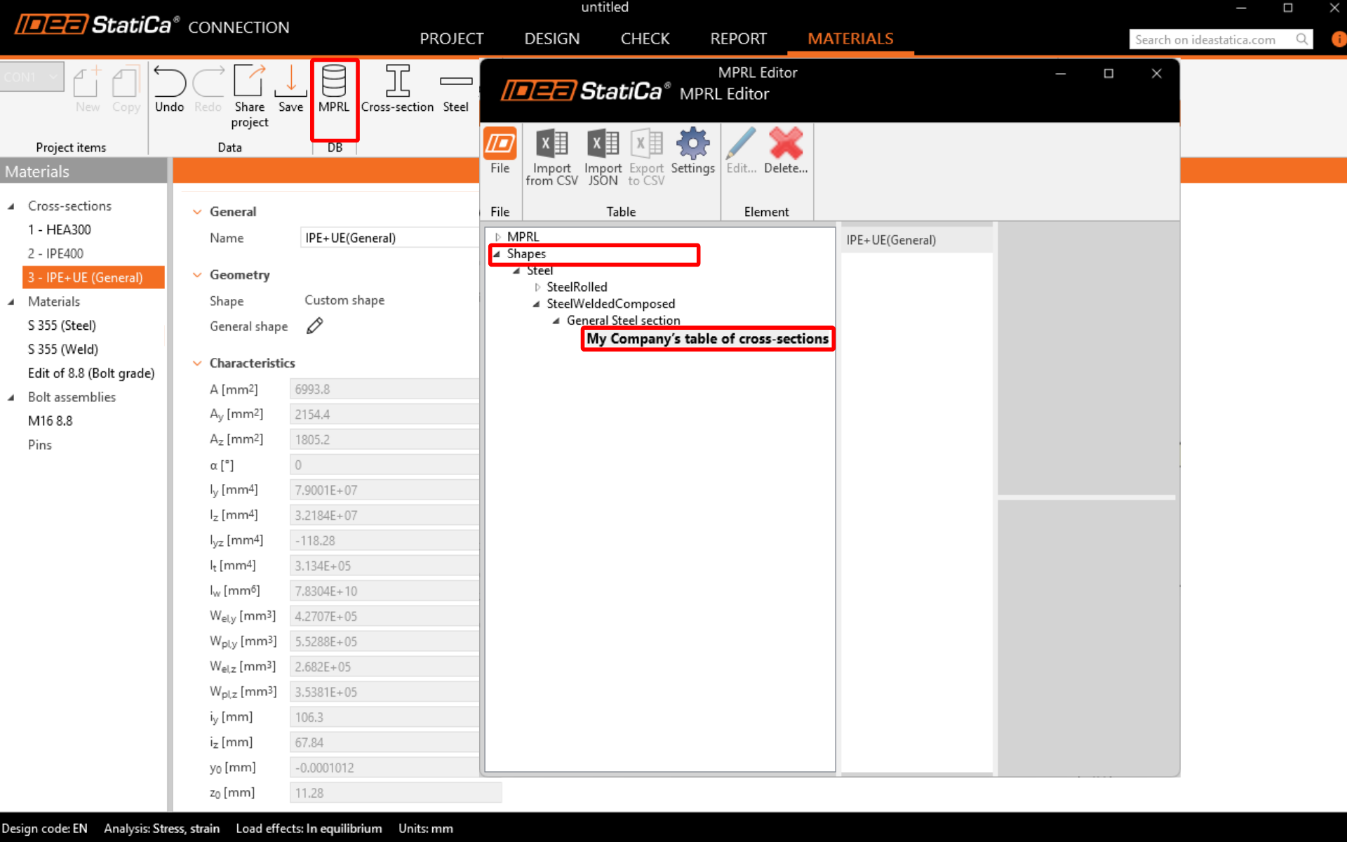Image resolution: width=1347 pixels, height=842 pixels.
Task: Click Analysis: Stress, strain status entry
Action: (162, 829)
